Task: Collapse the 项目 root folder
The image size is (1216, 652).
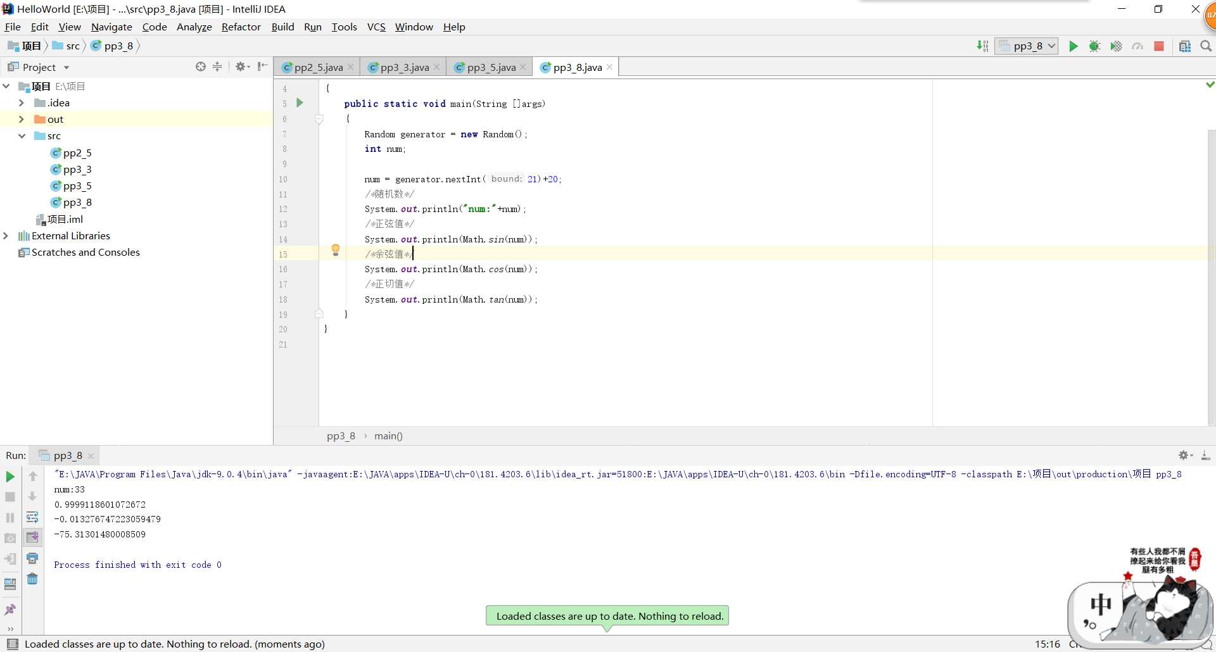Action: pos(6,86)
